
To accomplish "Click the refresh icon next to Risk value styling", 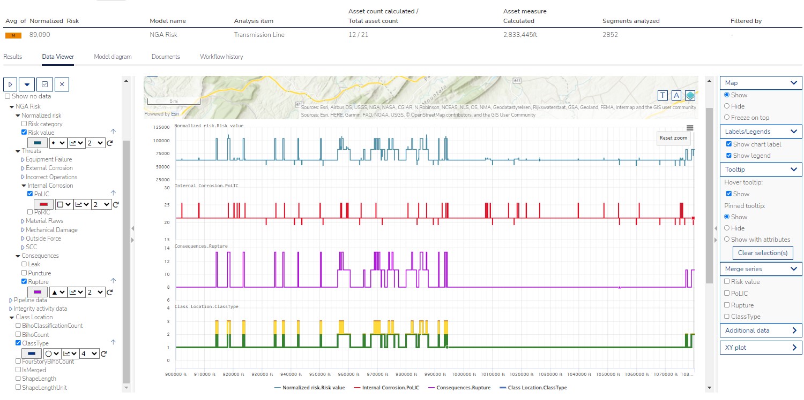I will [110, 143].
